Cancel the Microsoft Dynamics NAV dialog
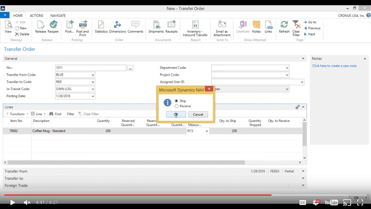This screenshot has width=371, height=209. [198, 115]
